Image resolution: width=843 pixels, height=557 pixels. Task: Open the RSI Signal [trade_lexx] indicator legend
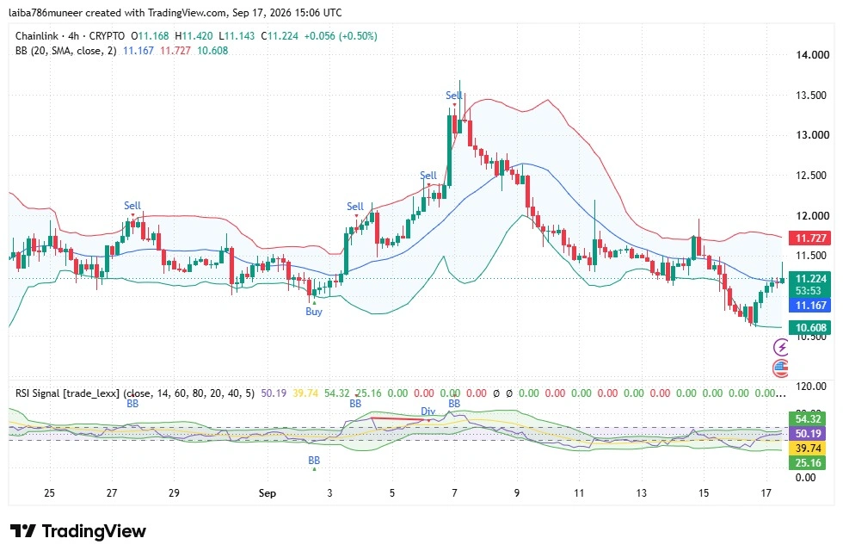(x=135, y=393)
